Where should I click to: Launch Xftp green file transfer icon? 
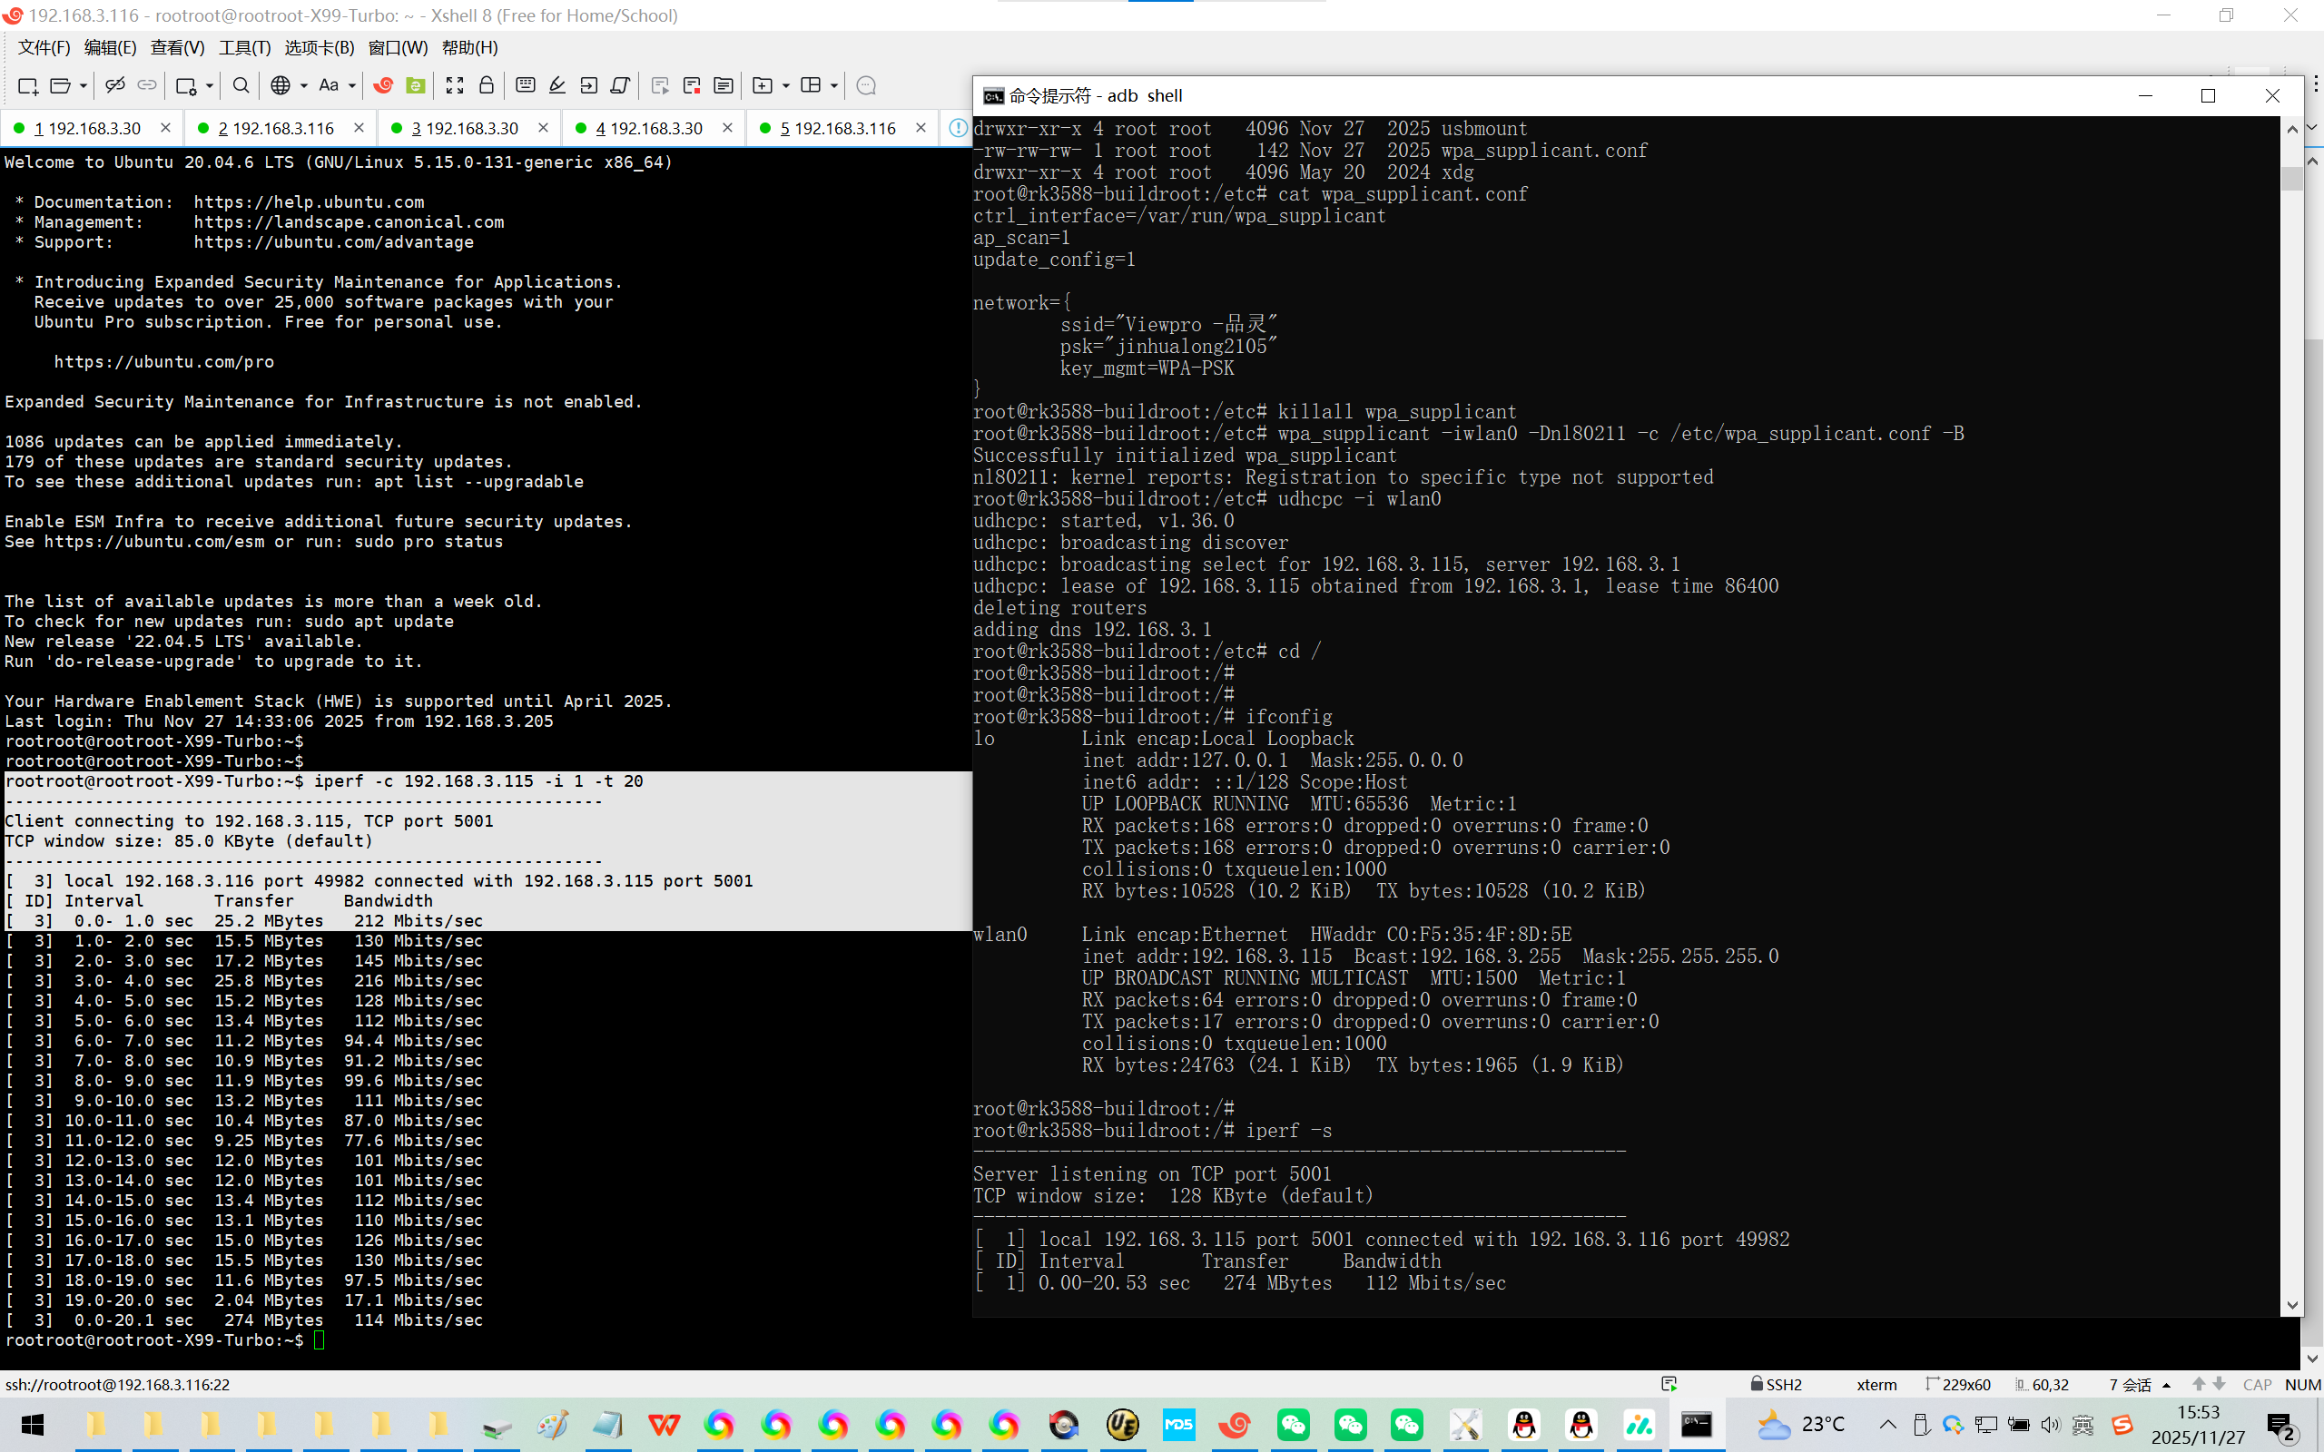point(415,85)
